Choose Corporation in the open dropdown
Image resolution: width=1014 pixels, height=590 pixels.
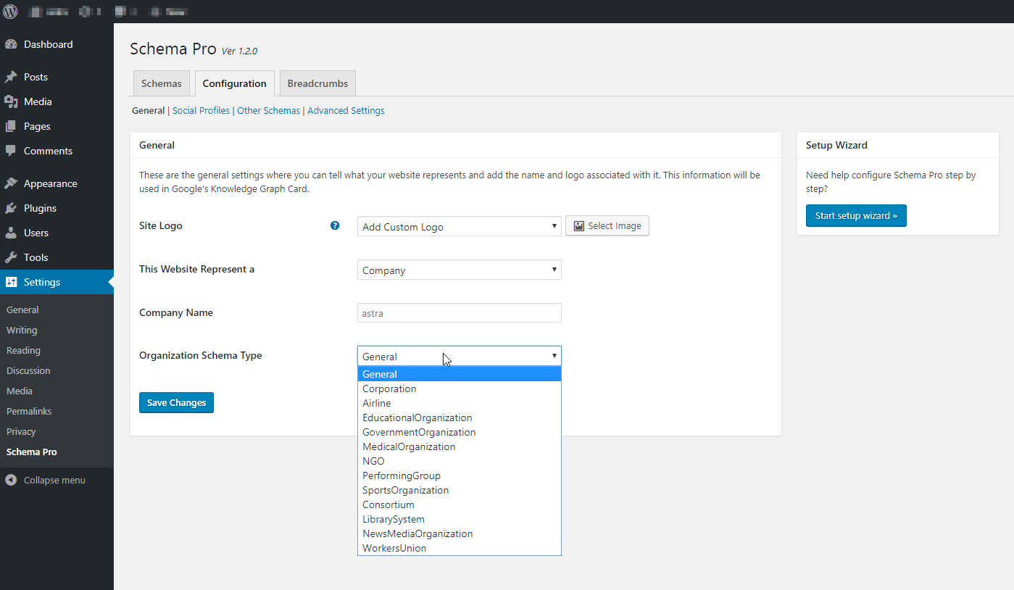[x=389, y=389]
